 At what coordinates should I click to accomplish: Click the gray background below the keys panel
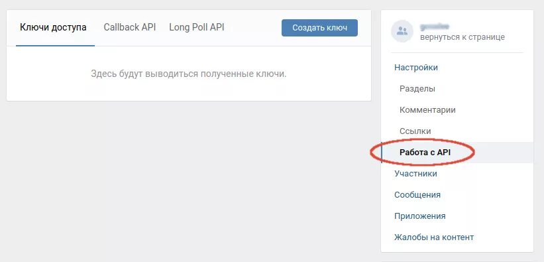pos(189,180)
